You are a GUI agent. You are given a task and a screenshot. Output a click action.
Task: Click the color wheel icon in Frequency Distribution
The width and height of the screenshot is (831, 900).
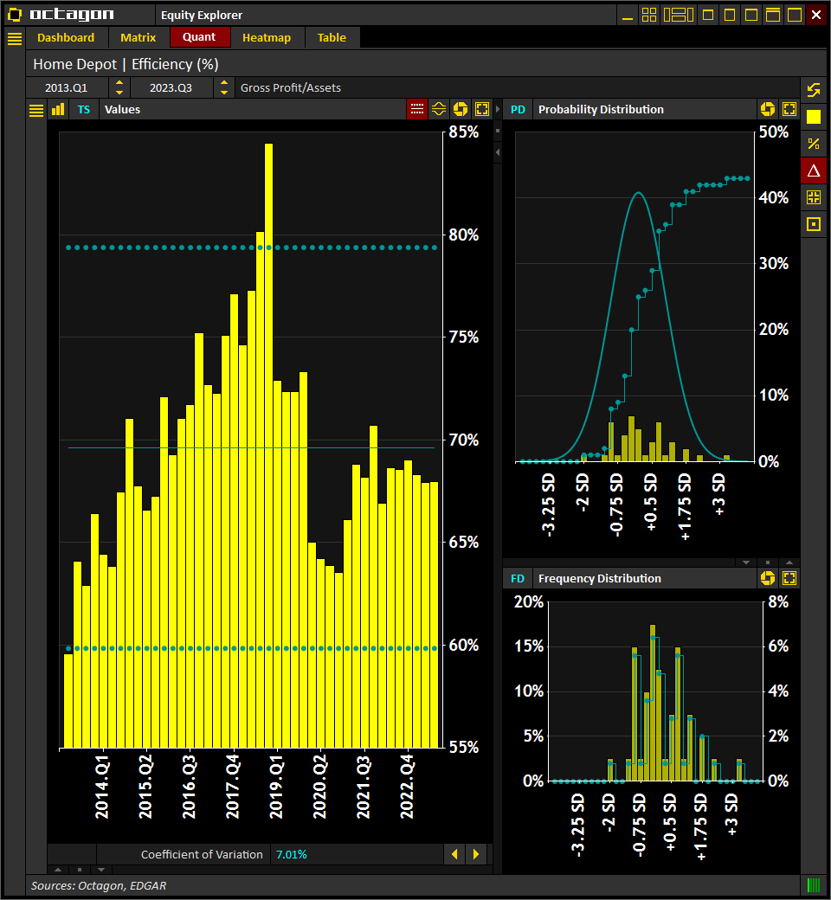(x=768, y=578)
